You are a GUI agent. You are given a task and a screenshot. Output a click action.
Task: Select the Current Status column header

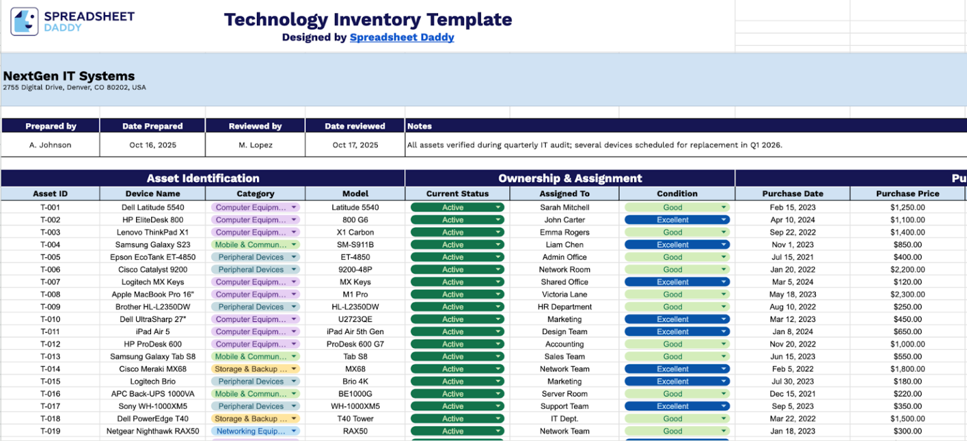457,194
